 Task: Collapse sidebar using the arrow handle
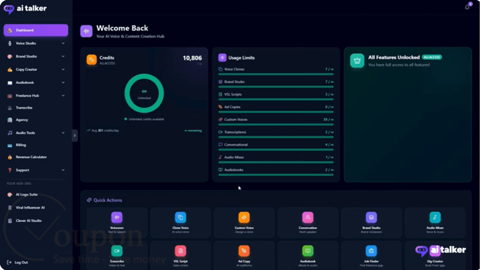coord(75,136)
